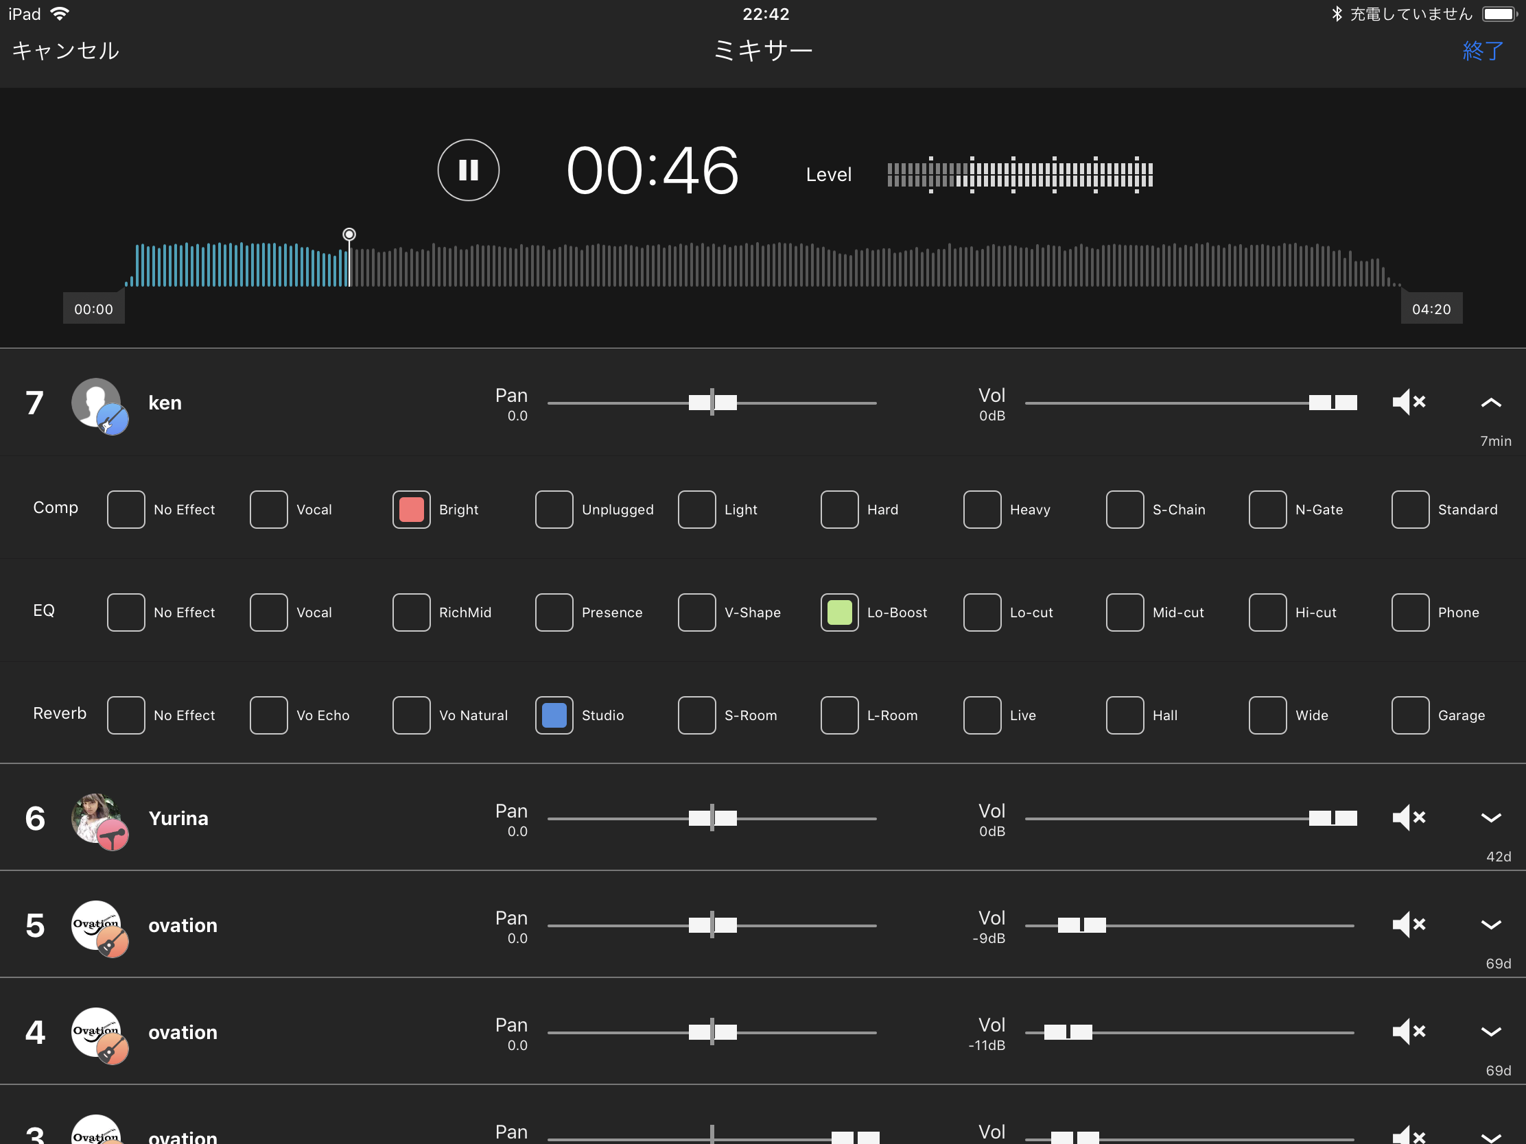Mute ovation track 5
This screenshot has height=1144, width=1526.
1409,925
